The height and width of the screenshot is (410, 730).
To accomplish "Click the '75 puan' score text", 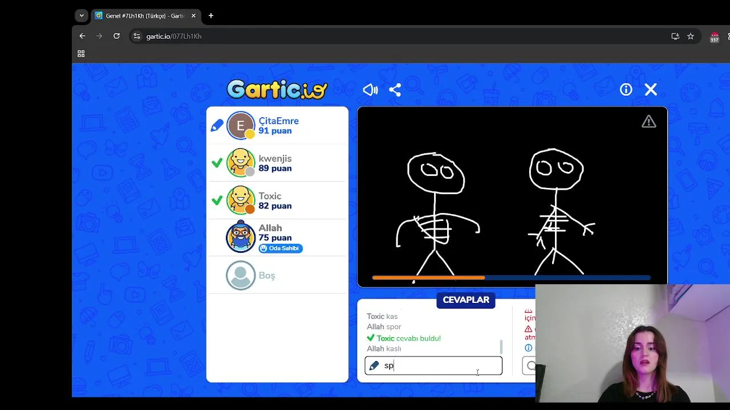I will [275, 238].
